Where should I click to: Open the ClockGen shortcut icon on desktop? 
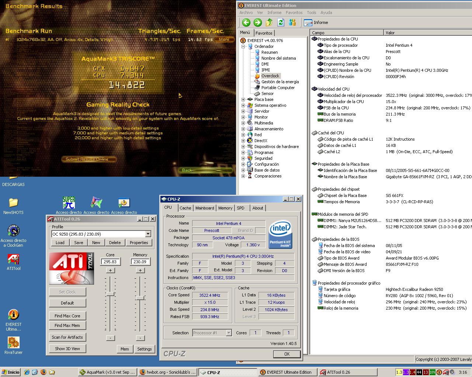pyautogui.click(x=13, y=236)
